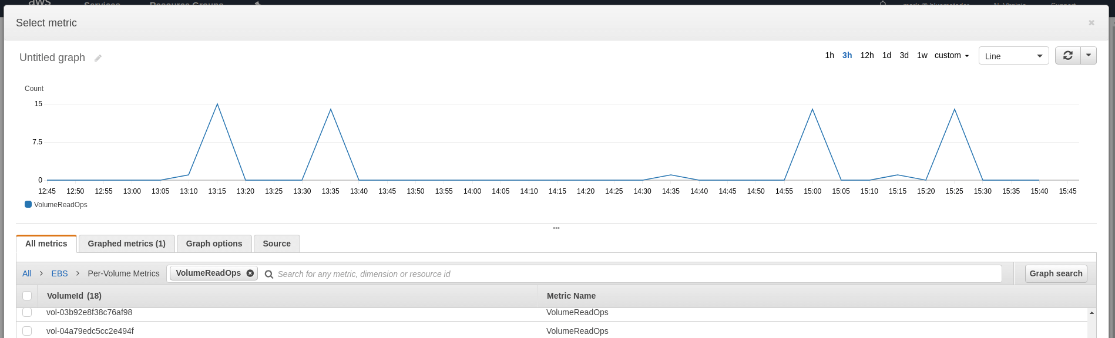Screen dimensions: 1115x338
Task: Close the Select metric dialog
Action: pyautogui.click(x=1091, y=23)
